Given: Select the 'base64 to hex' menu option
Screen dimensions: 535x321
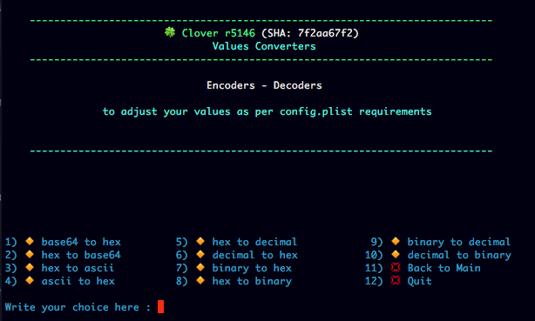Looking at the screenshot, I should click(81, 242).
